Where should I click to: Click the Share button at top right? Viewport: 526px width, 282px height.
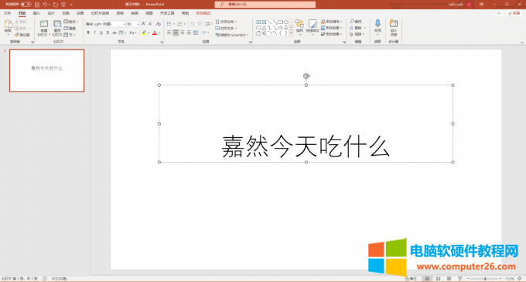coord(514,13)
